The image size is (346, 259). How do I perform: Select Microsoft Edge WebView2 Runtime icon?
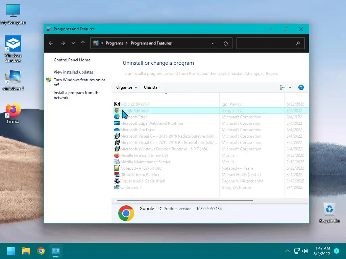(x=117, y=123)
